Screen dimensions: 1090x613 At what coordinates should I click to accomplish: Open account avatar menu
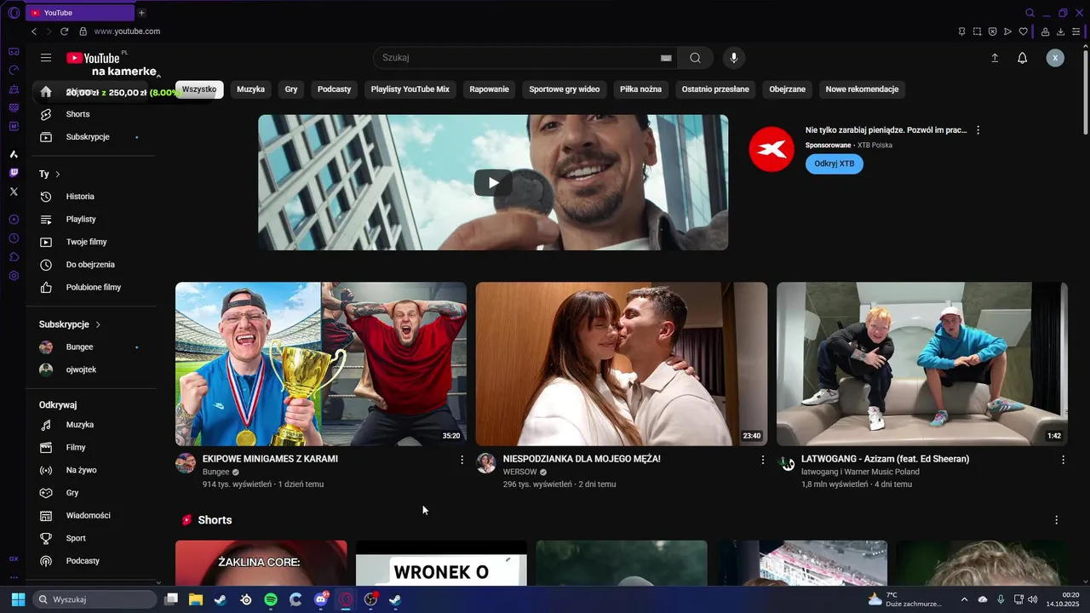[x=1055, y=58]
